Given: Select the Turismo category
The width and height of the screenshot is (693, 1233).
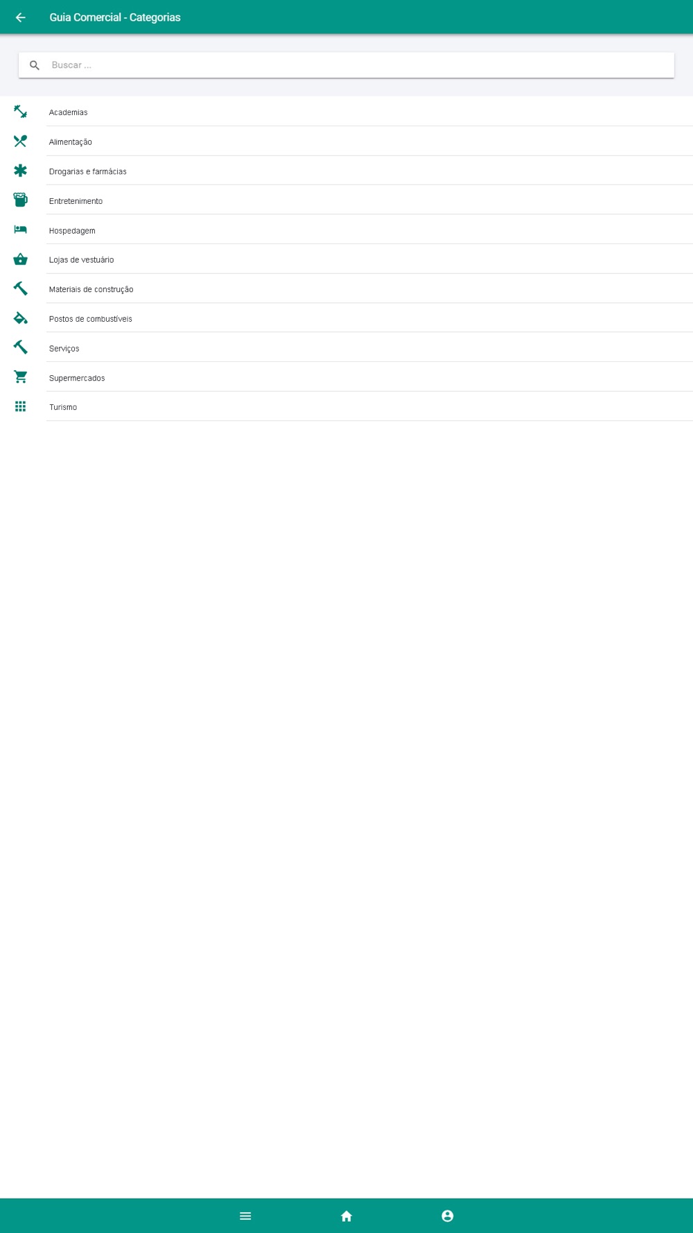Looking at the screenshot, I should [346, 406].
